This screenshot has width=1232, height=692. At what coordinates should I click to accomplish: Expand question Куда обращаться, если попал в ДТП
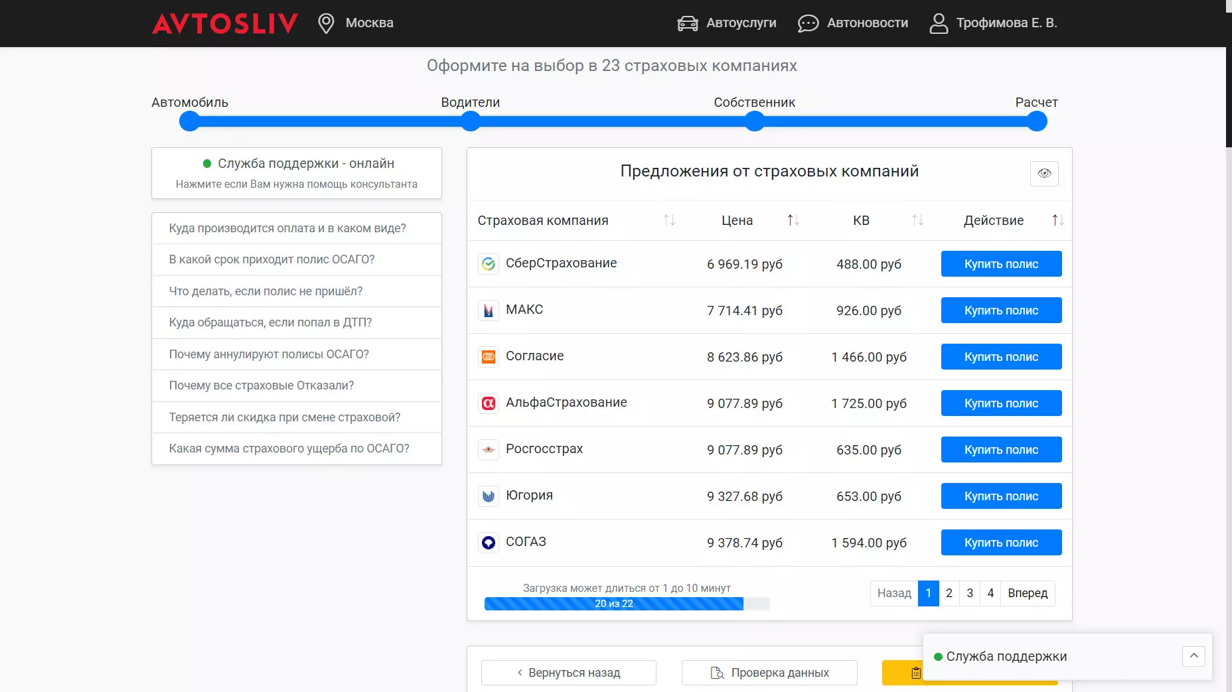297,322
